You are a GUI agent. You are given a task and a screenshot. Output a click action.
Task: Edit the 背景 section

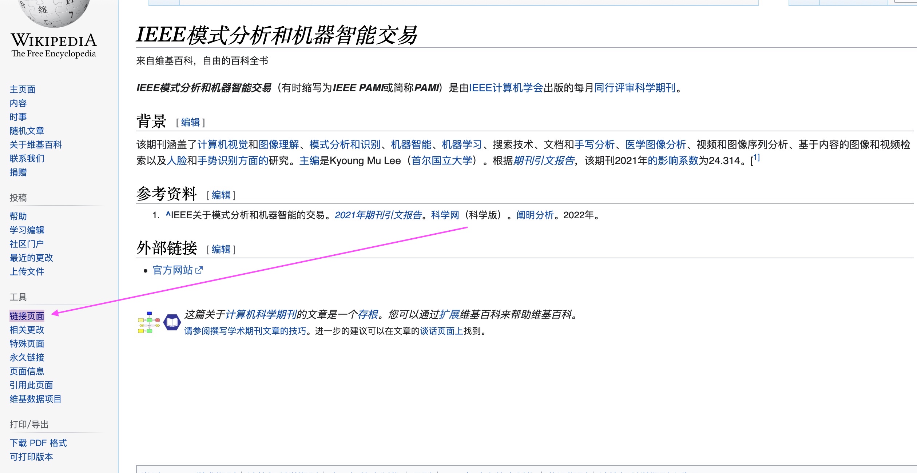click(190, 122)
